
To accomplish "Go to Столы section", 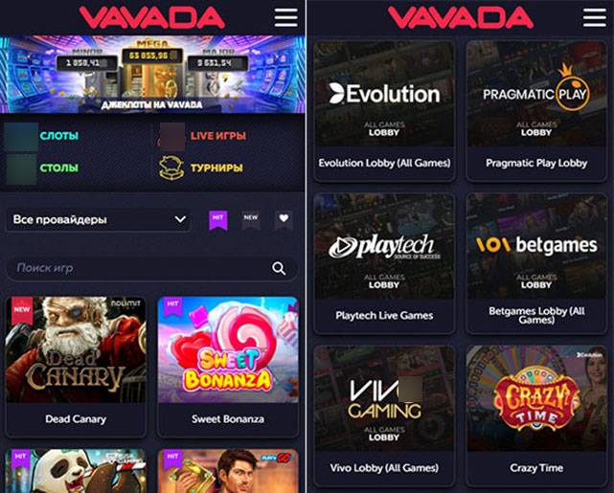I will click(x=58, y=168).
